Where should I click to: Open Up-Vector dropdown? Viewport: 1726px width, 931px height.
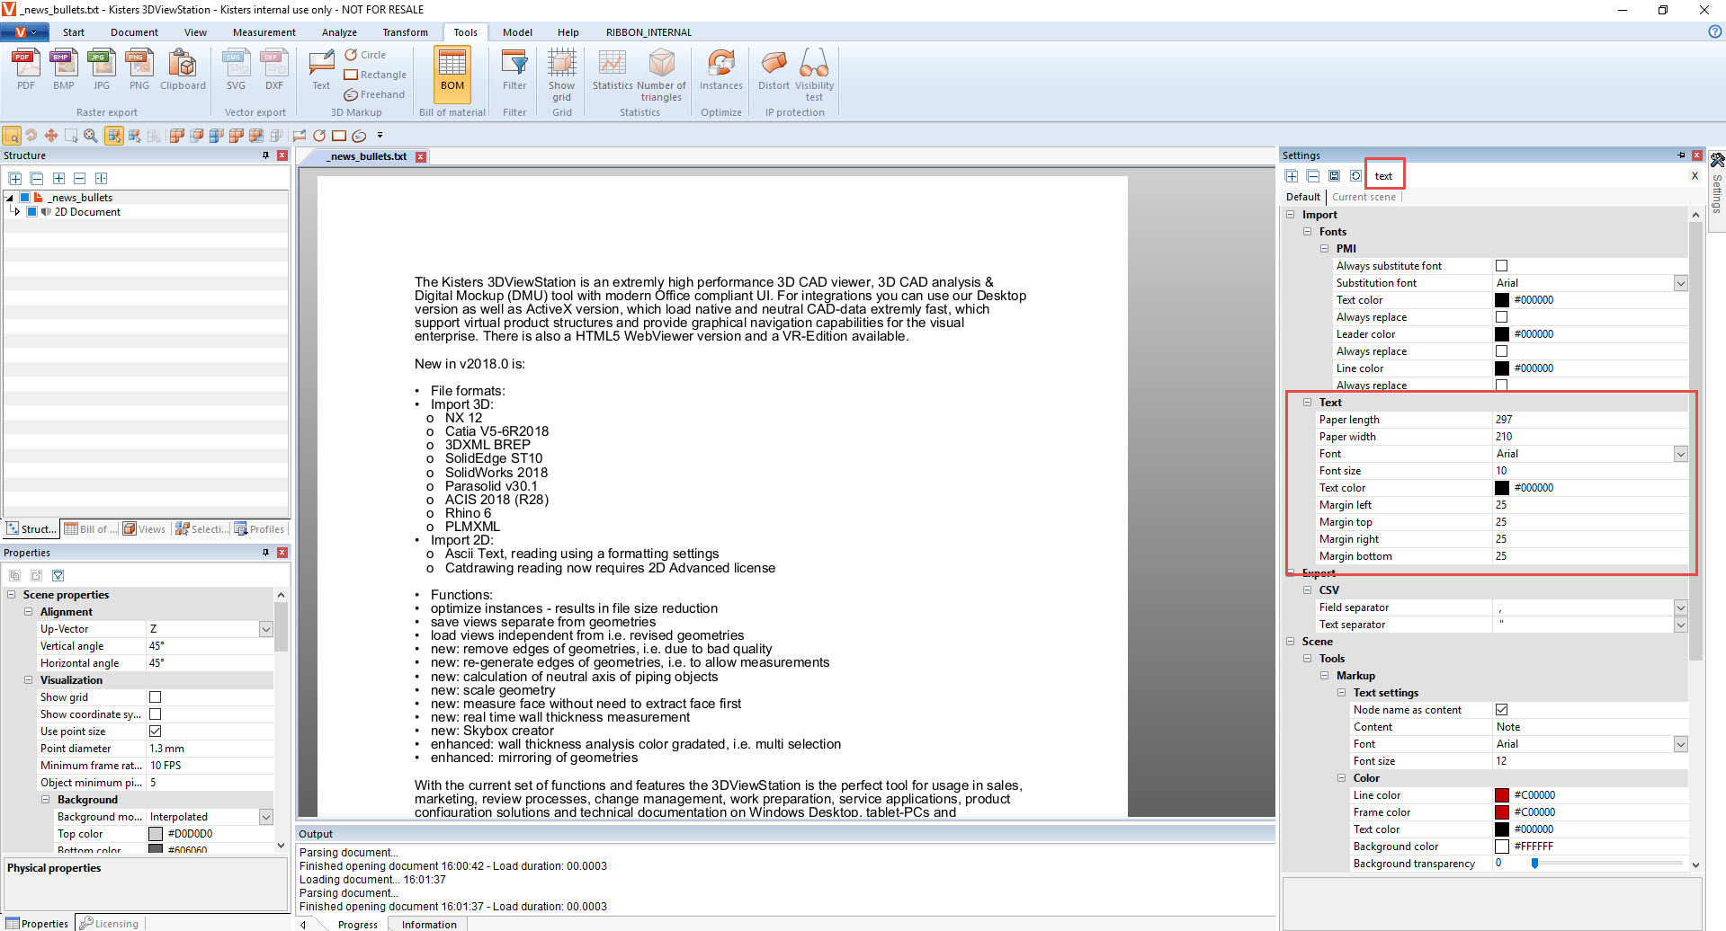[265, 629]
